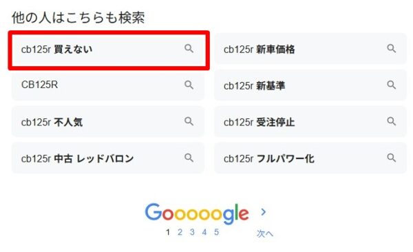Click the Goooooogle pagination logo
413x252 pixels.
(x=197, y=213)
